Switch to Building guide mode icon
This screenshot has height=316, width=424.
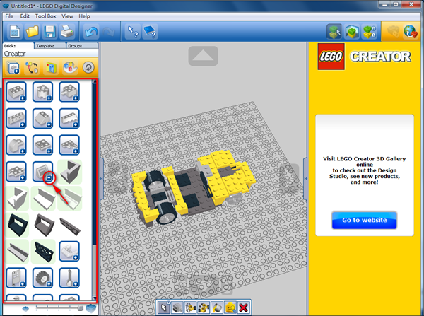pos(370,31)
